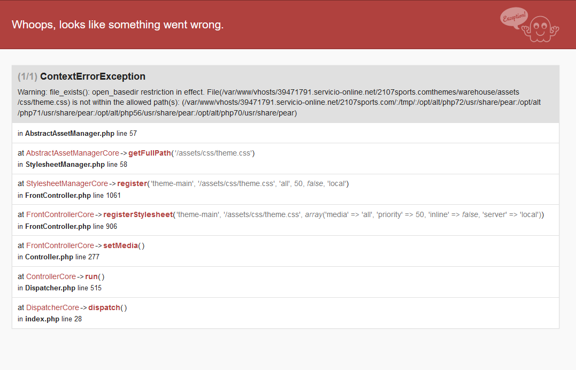Click the ContextErrorException heading
Image resolution: width=576 pixels, height=370 pixels.
click(x=93, y=76)
